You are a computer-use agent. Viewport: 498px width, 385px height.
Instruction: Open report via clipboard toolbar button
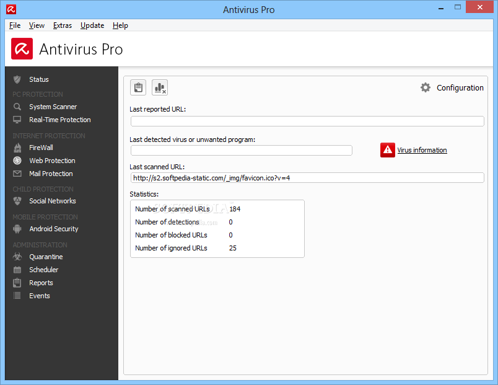pos(138,87)
